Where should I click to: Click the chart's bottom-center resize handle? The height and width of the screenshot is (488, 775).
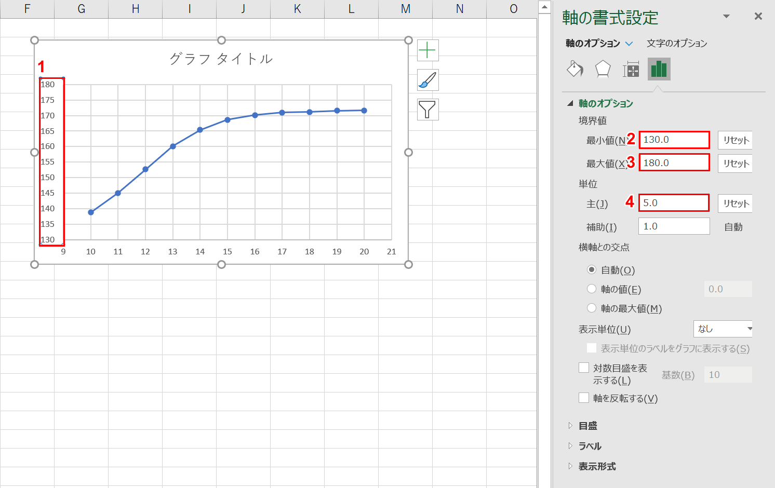pos(221,265)
